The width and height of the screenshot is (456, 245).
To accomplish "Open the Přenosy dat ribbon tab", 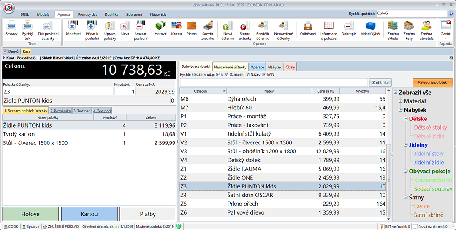I will (87, 14).
